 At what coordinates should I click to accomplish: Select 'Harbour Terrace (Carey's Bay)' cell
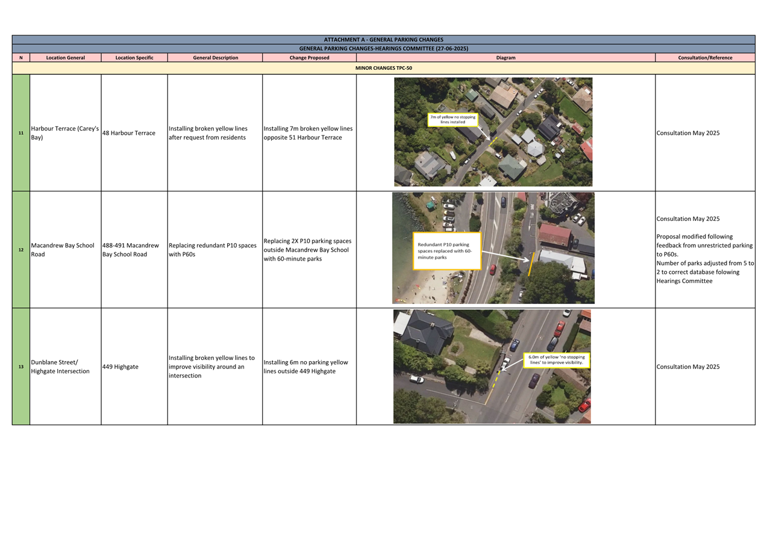click(x=65, y=133)
